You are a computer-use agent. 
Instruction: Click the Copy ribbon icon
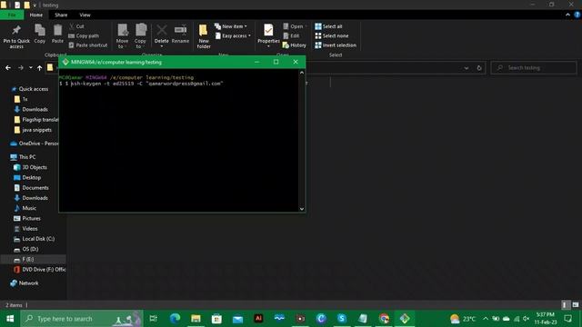[x=40, y=35]
